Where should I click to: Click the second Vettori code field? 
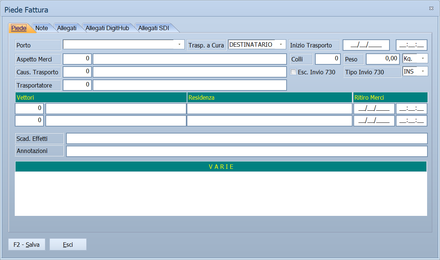(29, 121)
